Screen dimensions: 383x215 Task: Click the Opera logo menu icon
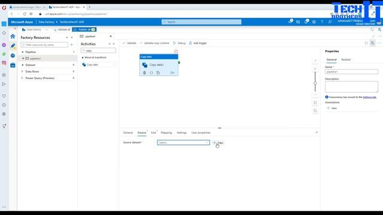point(4,8)
